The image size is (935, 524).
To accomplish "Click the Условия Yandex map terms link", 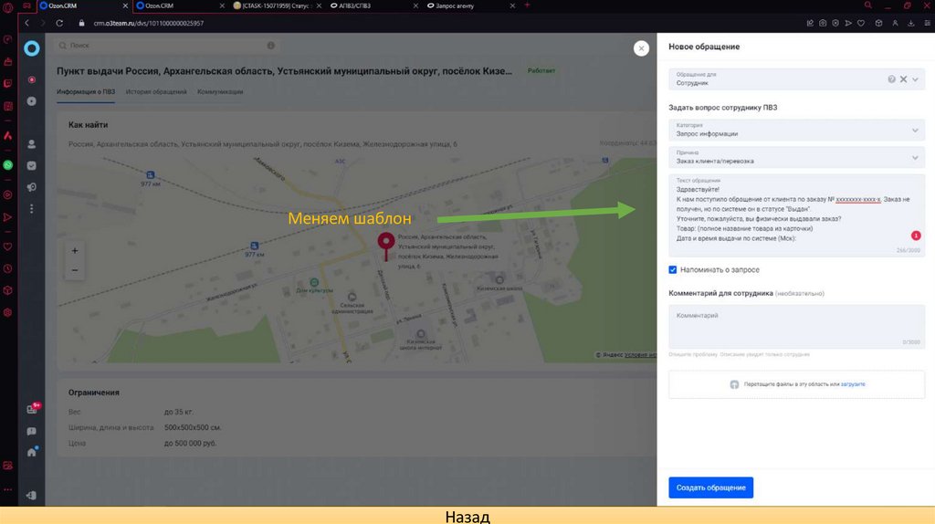I will tap(639, 355).
